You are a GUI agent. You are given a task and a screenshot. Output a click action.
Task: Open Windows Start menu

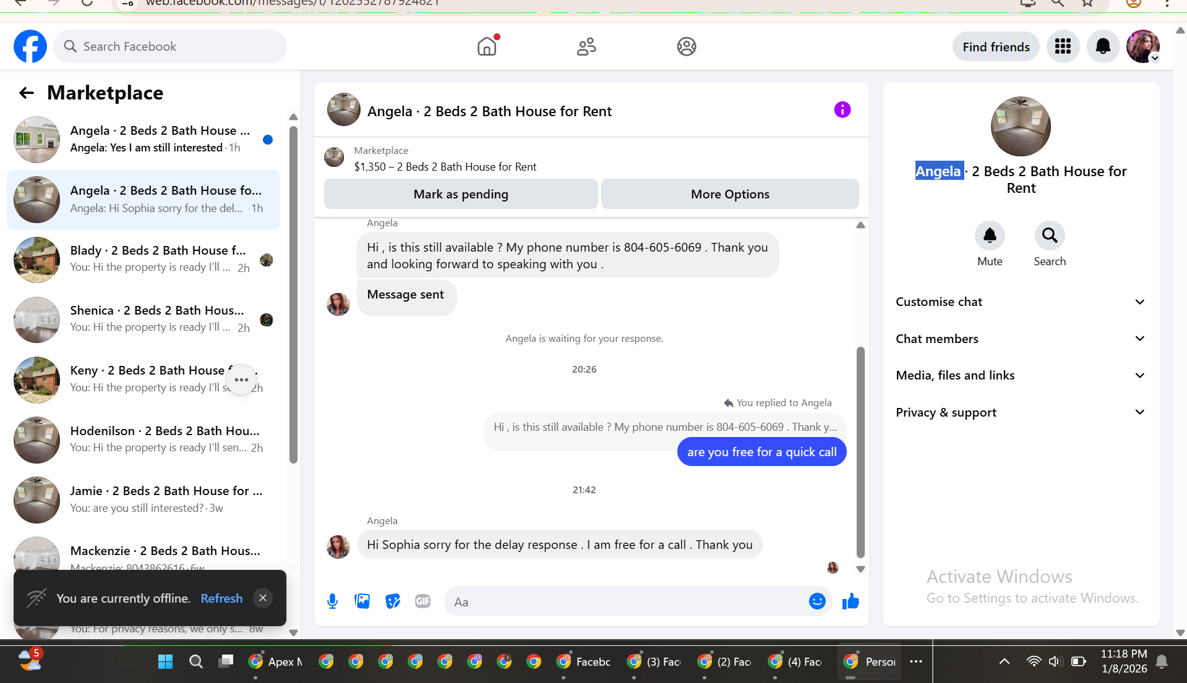165,661
